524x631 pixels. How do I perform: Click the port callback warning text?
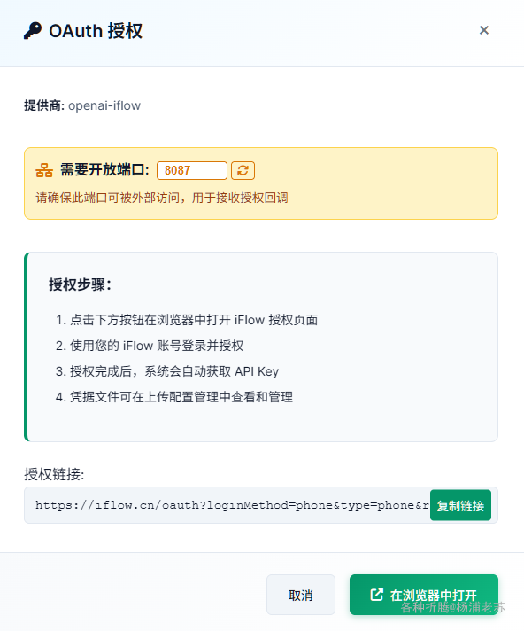(162, 198)
